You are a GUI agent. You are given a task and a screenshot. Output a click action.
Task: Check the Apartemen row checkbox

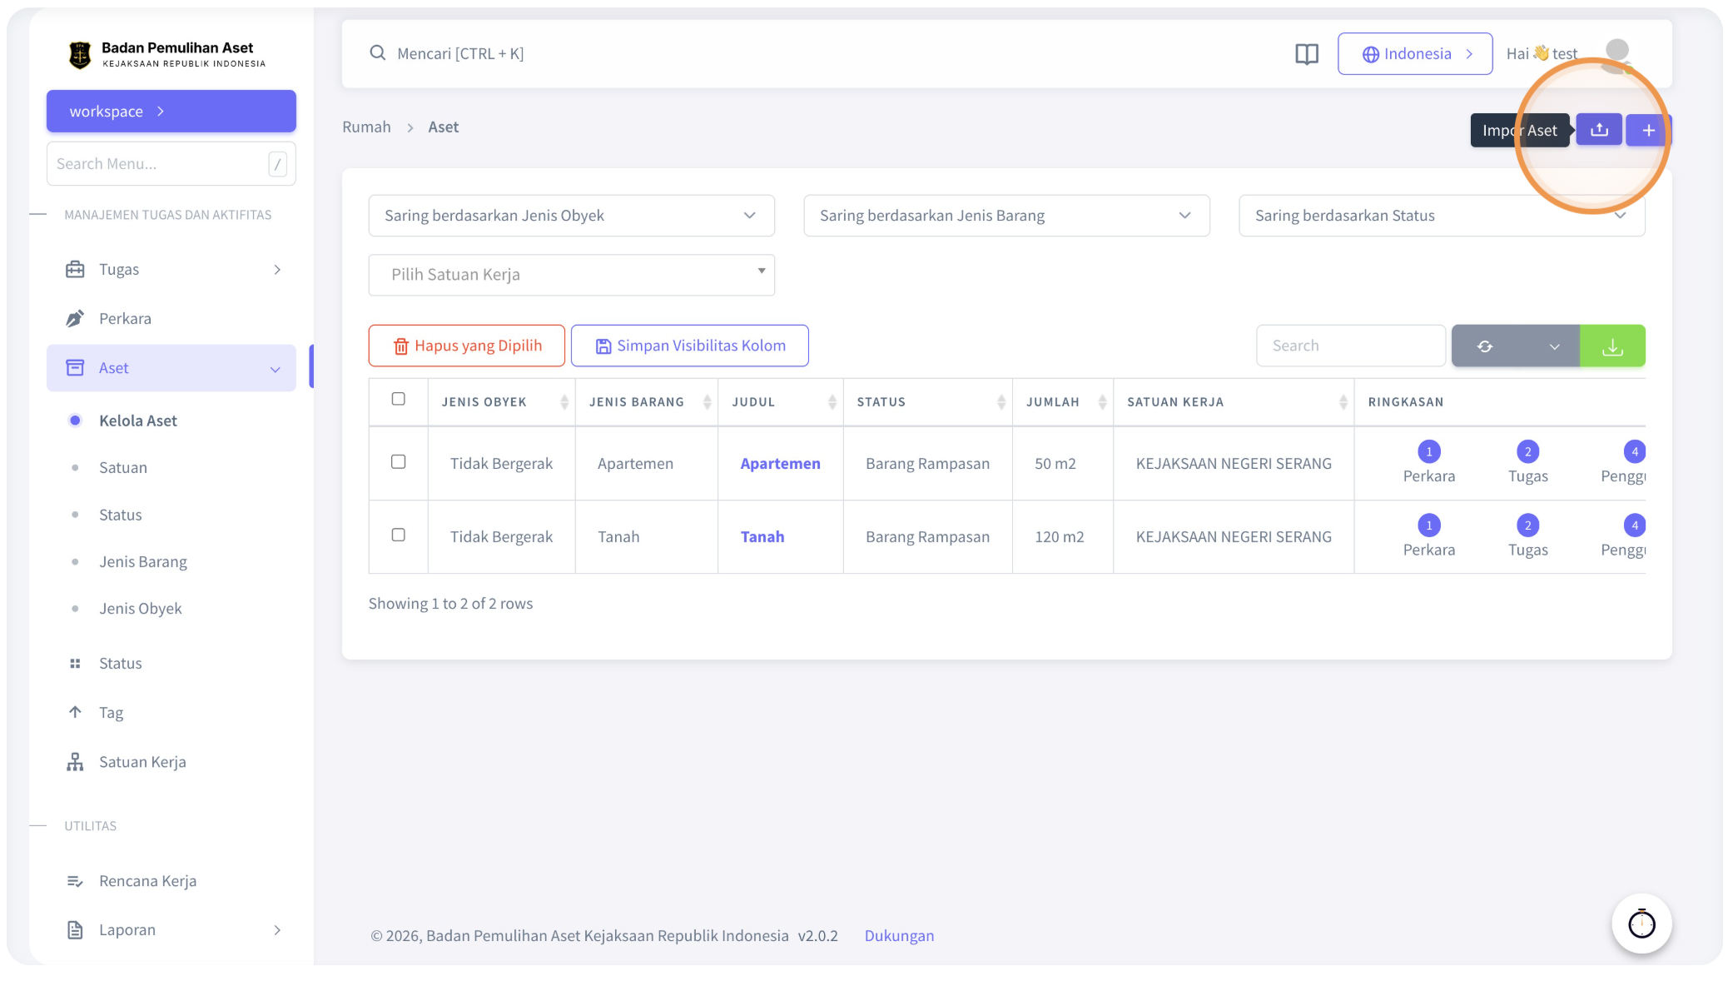pos(399,461)
